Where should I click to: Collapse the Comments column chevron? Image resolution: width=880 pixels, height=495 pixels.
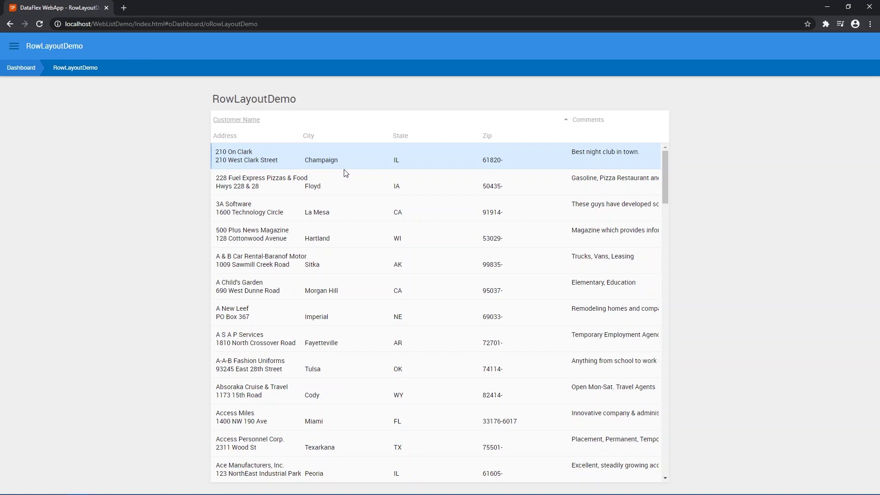[x=566, y=120]
